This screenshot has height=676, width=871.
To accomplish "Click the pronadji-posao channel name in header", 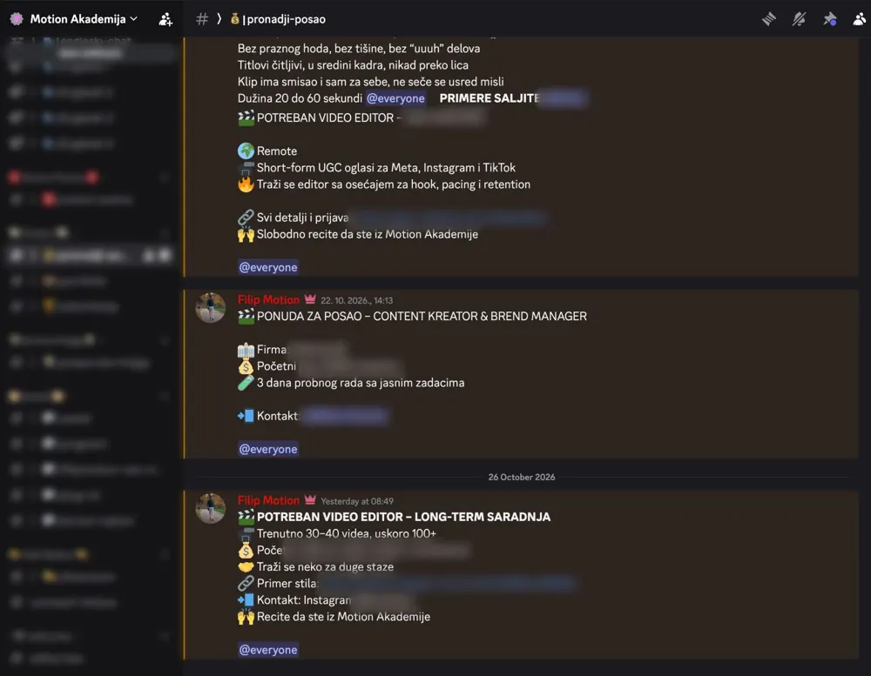I will 284,19.
